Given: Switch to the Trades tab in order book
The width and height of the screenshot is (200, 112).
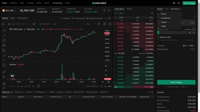Looking at the screenshot, I should coord(129,9).
